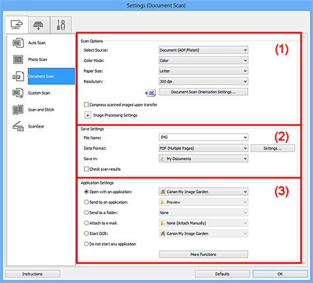Open the File Name combo box

203,138
